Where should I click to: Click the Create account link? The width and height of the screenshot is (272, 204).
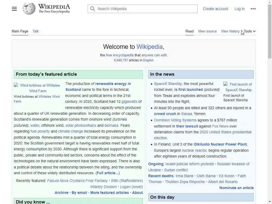(x=215, y=9)
